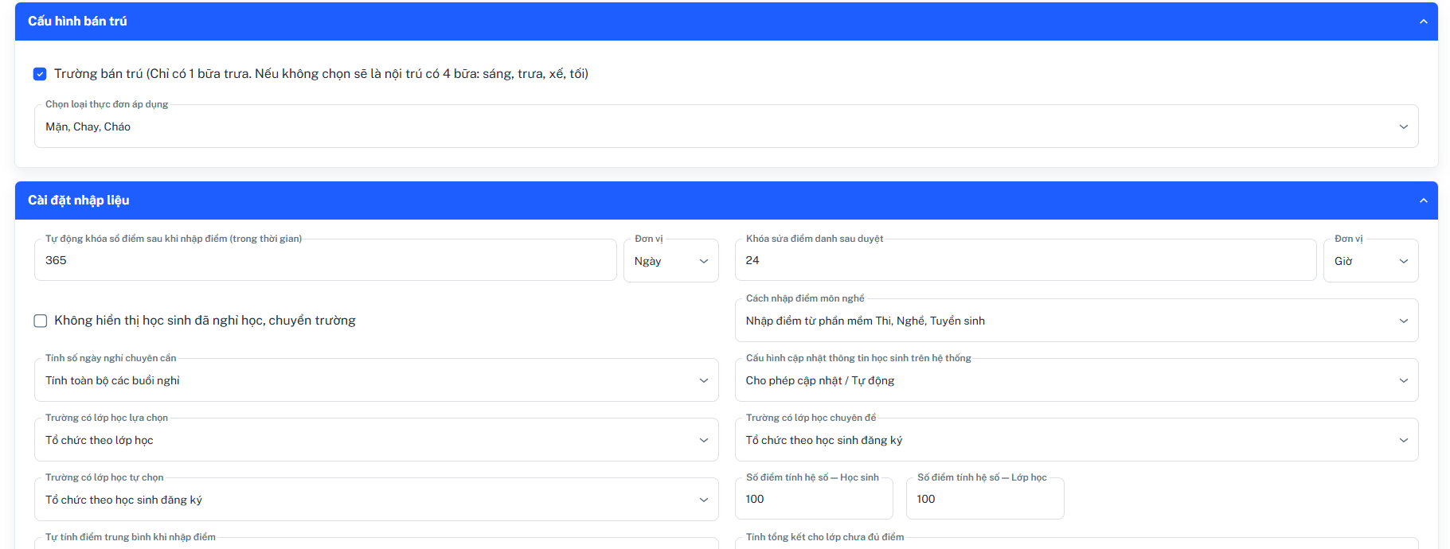Click the Tự động khóa sổ điểm input field
Screen dimensions: 1450x549
click(326, 260)
